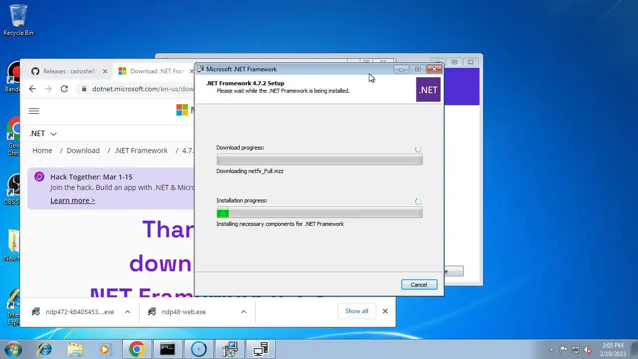Show hidden system tray icons
The width and height of the screenshot is (638, 359).
[551, 350]
